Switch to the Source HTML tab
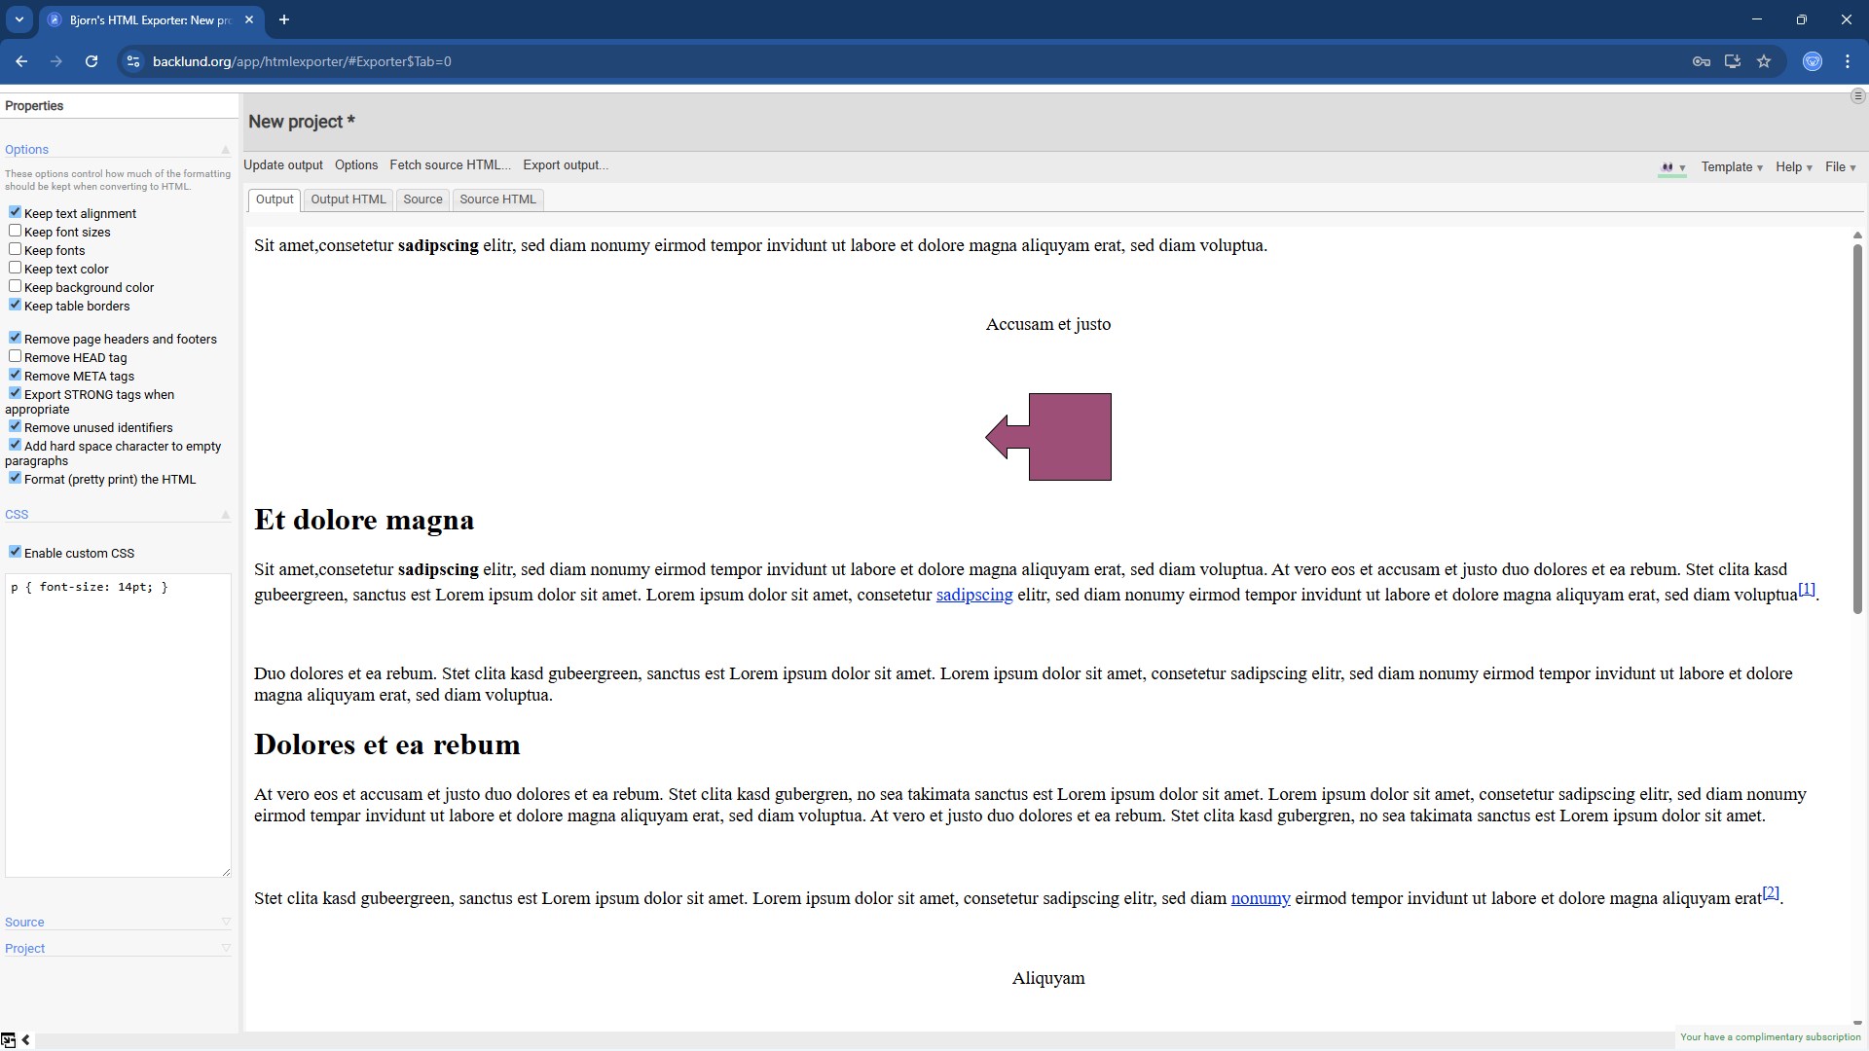Image resolution: width=1869 pixels, height=1051 pixels. [497, 199]
